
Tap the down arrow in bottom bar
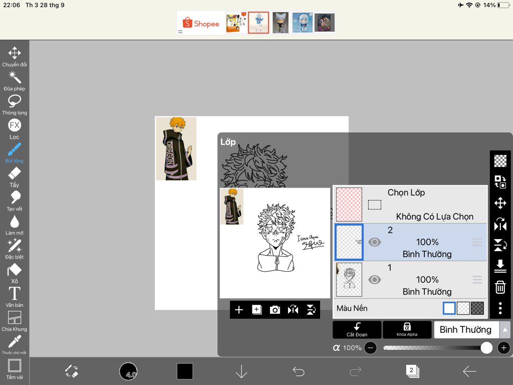(x=241, y=371)
